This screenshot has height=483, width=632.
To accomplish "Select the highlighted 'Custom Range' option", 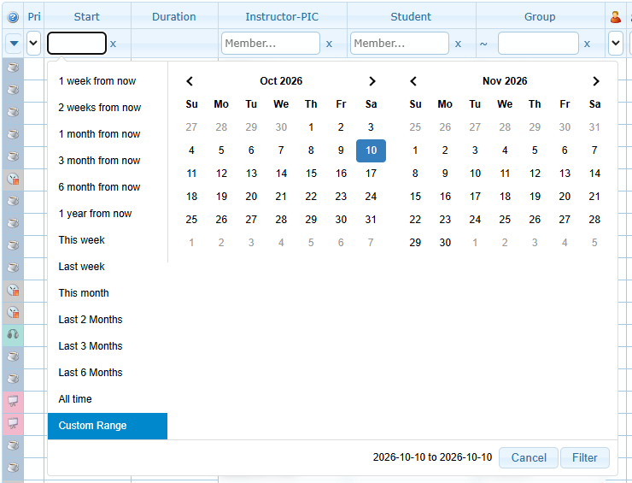I will [108, 426].
